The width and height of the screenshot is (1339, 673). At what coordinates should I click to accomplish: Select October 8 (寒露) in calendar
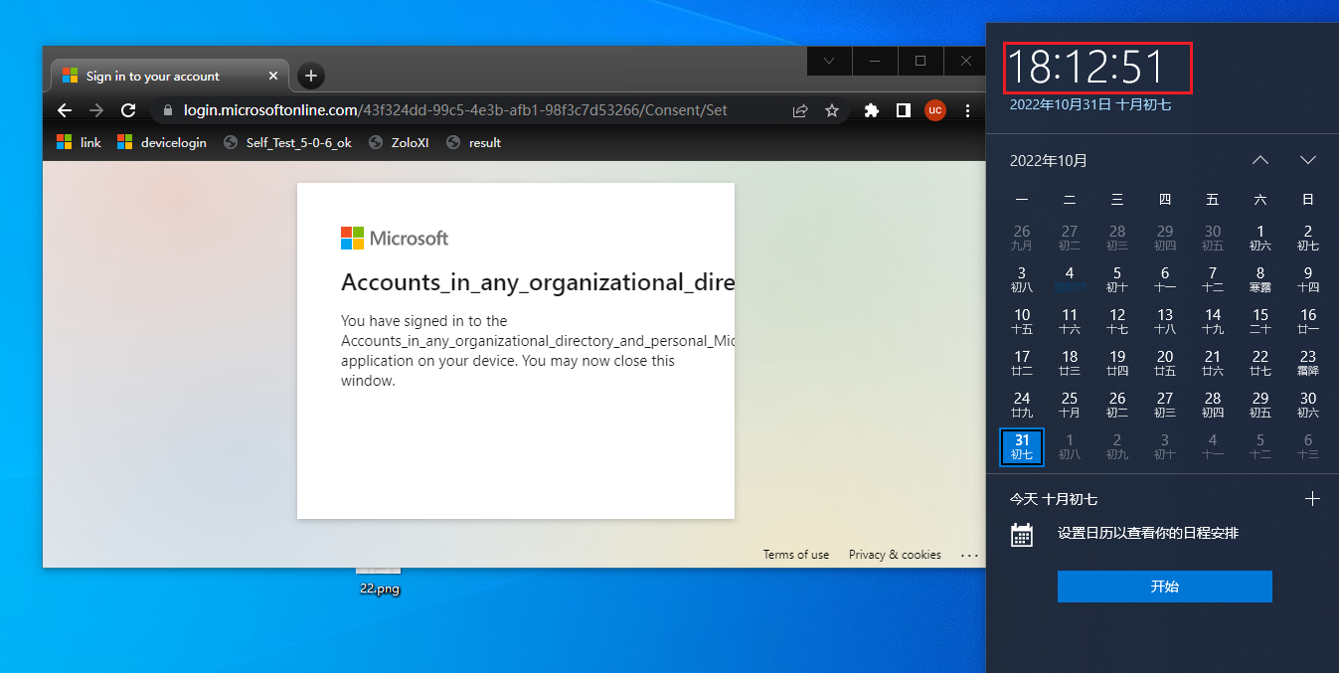click(1260, 279)
